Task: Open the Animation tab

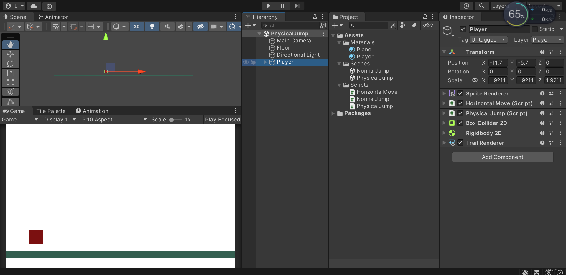Action: click(92, 111)
